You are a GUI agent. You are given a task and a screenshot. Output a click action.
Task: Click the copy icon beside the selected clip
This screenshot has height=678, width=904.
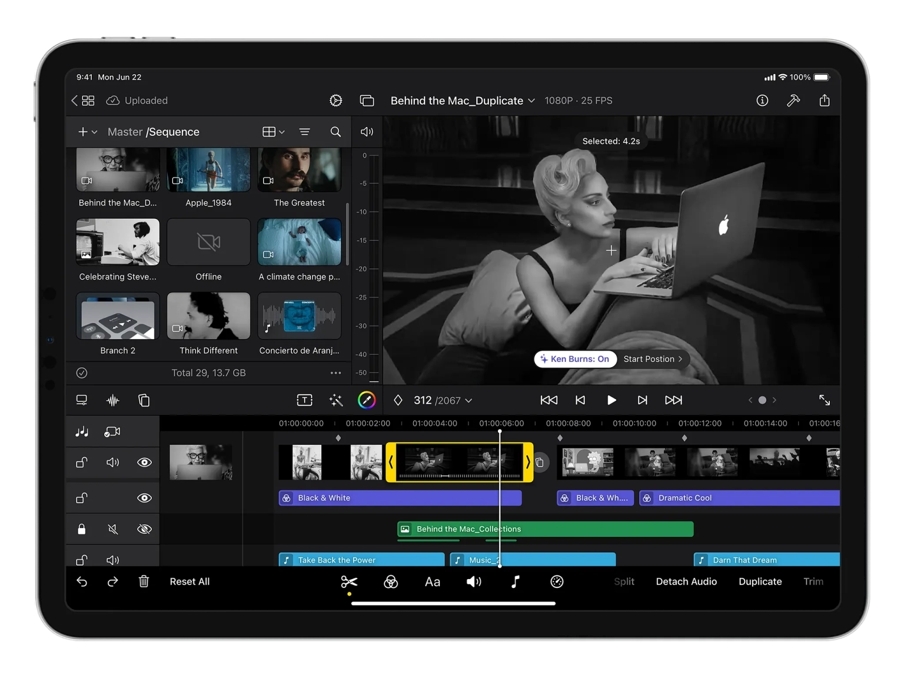click(x=540, y=463)
